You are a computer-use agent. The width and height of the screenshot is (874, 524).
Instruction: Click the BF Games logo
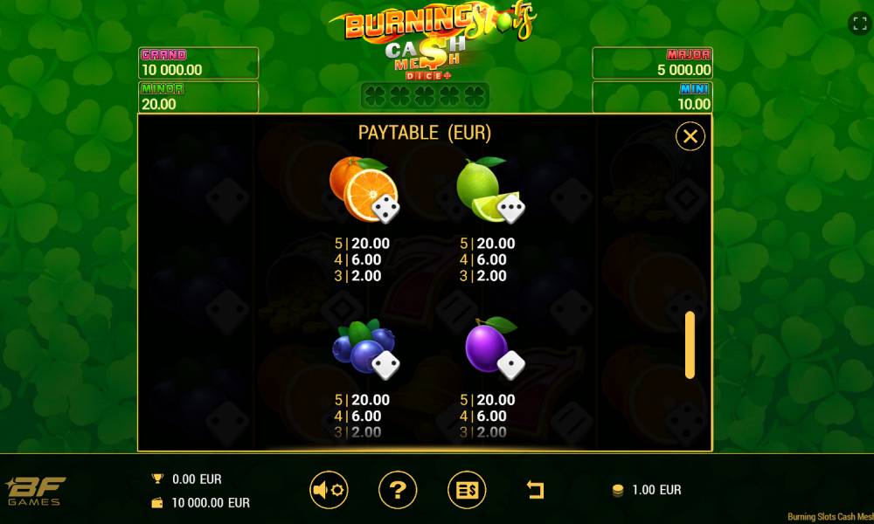(x=35, y=491)
